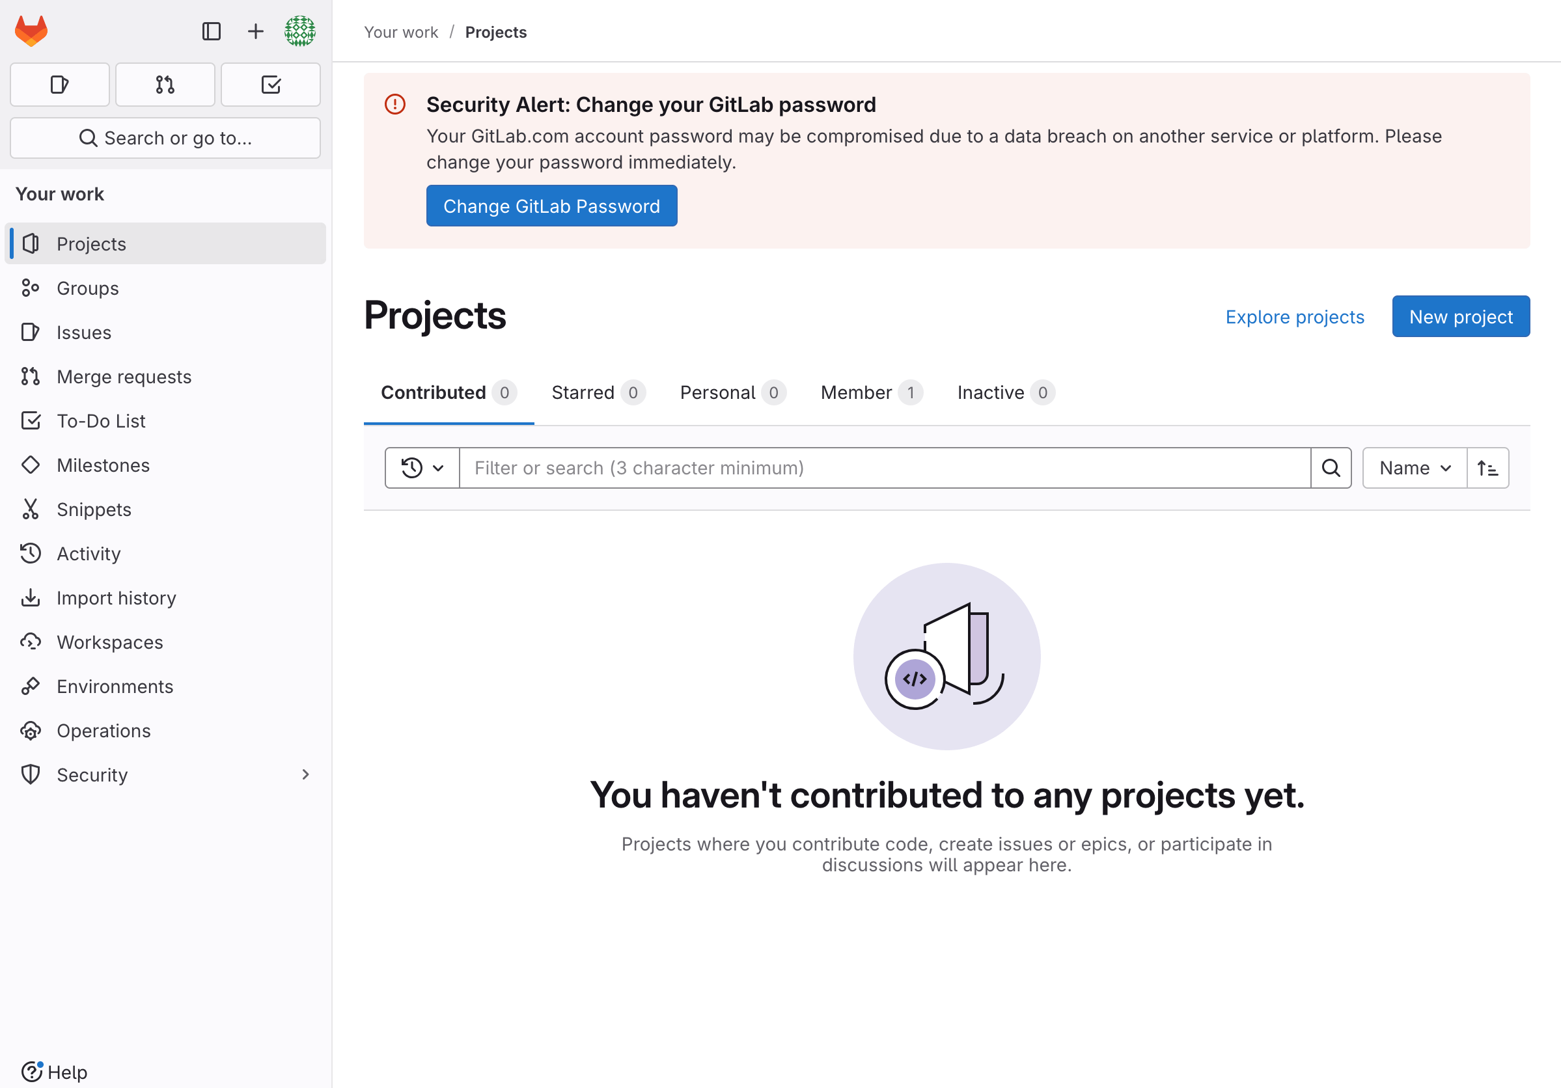
Task: Open the Name sorting dropdown
Action: tap(1413, 468)
